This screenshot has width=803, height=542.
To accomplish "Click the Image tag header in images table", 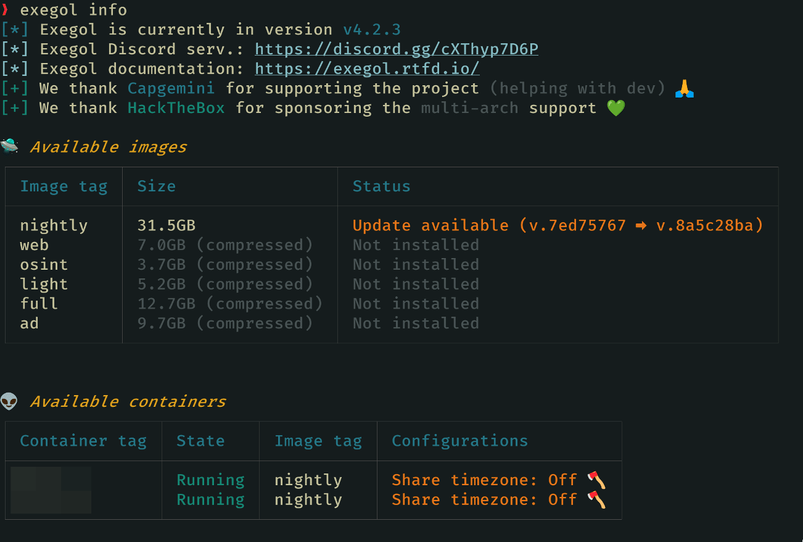I will click(64, 186).
